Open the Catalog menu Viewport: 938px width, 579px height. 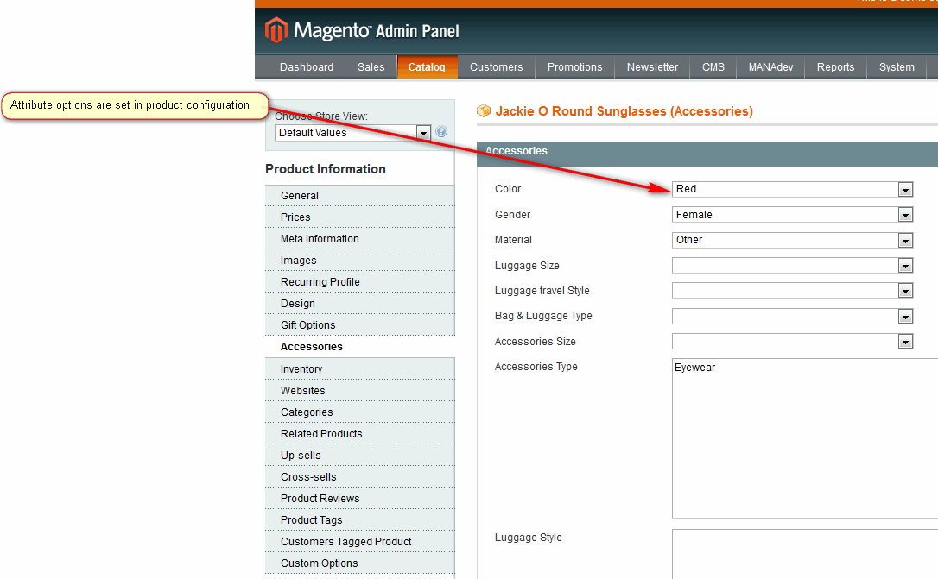tap(427, 67)
